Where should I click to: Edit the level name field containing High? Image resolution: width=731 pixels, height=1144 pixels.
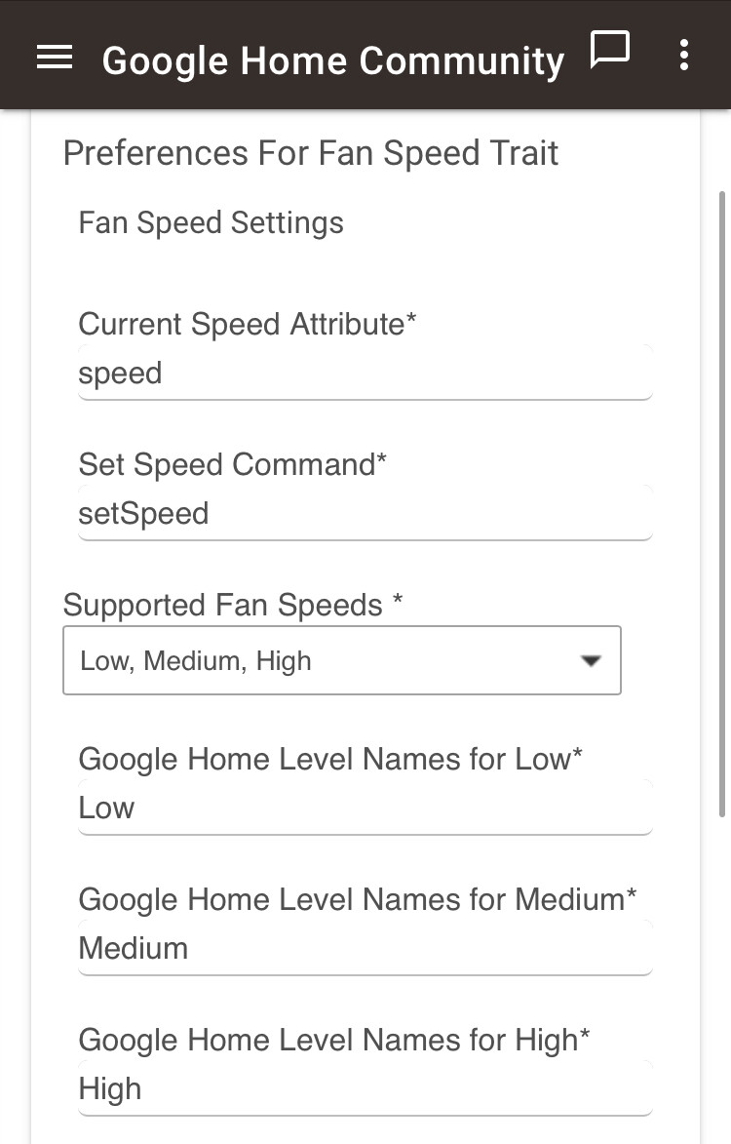365,1088
